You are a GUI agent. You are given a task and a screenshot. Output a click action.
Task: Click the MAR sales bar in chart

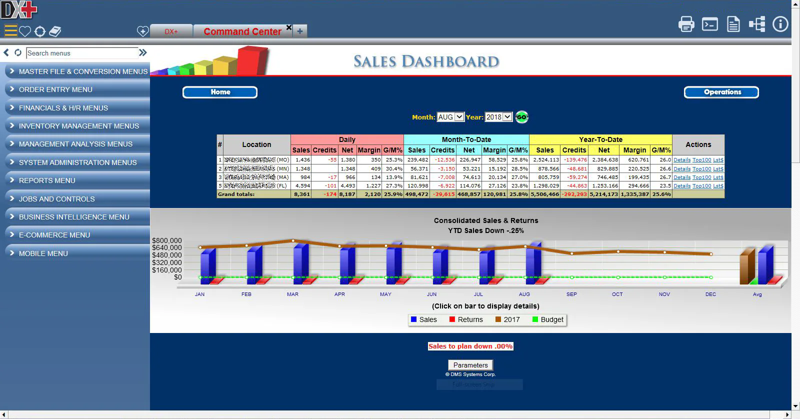pyautogui.click(x=300, y=263)
